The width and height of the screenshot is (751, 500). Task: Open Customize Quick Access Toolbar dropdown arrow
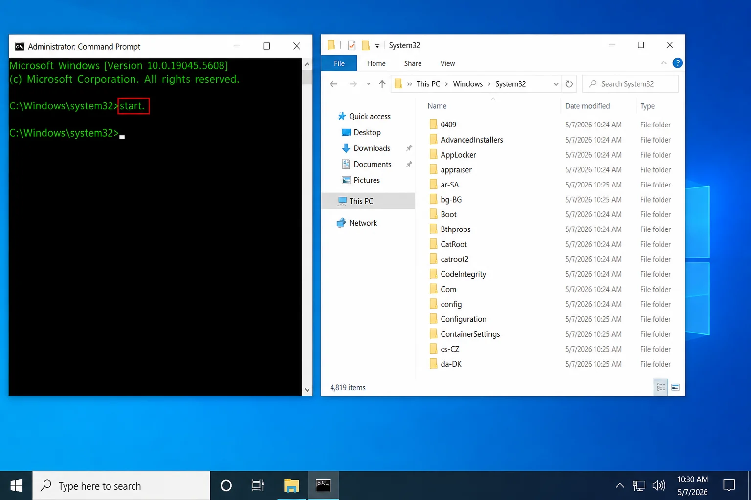coord(377,46)
